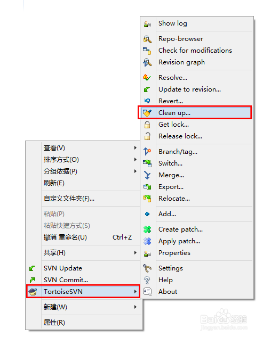Select 刷新(E) to refresh
263x337 pixels.
54,183
